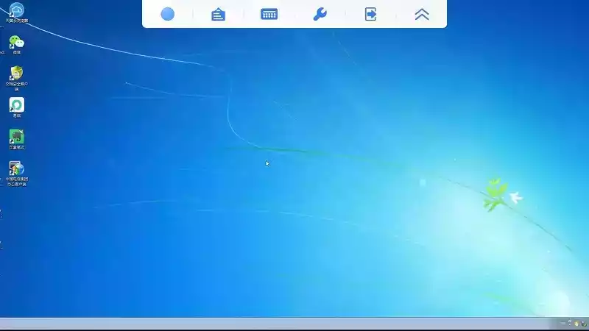Image resolution: width=589 pixels, height=331 pixels.
Task: Open the virtual keyboard from the toolbar
Action: point(269,14)
